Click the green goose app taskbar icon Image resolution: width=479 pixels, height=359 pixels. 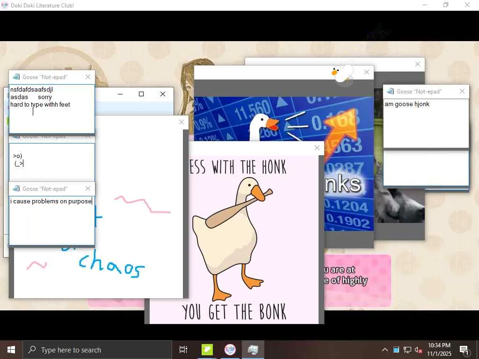click(207, 350)
